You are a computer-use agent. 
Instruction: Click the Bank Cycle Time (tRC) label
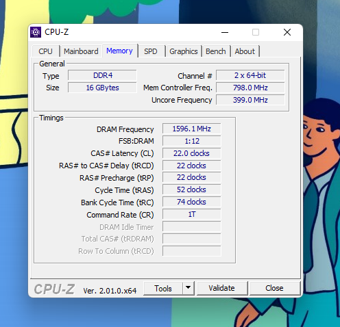point(117,202)
